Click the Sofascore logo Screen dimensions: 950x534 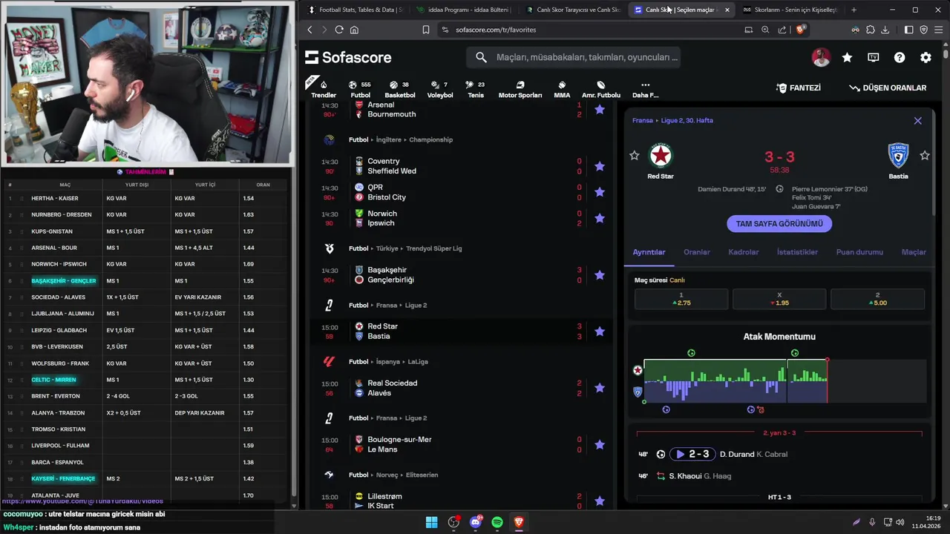pos(348,57)
